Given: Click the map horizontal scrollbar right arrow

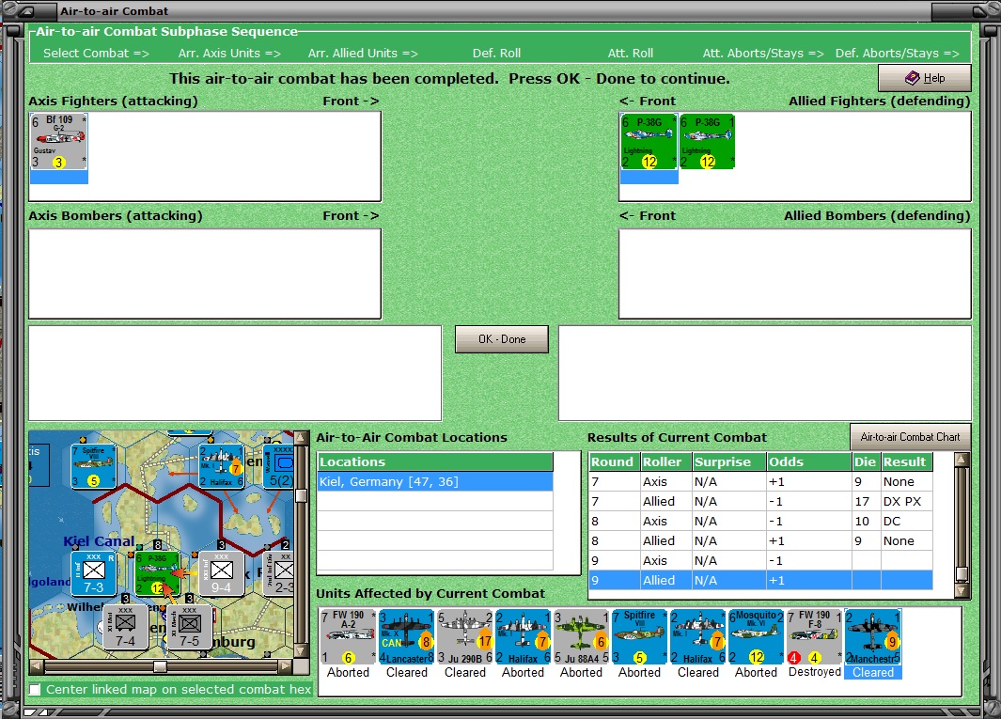Looking at the screenshot, I should point(286,666).
